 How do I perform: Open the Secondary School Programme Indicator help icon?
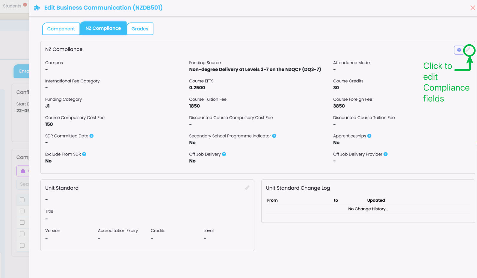pos(274,136)
